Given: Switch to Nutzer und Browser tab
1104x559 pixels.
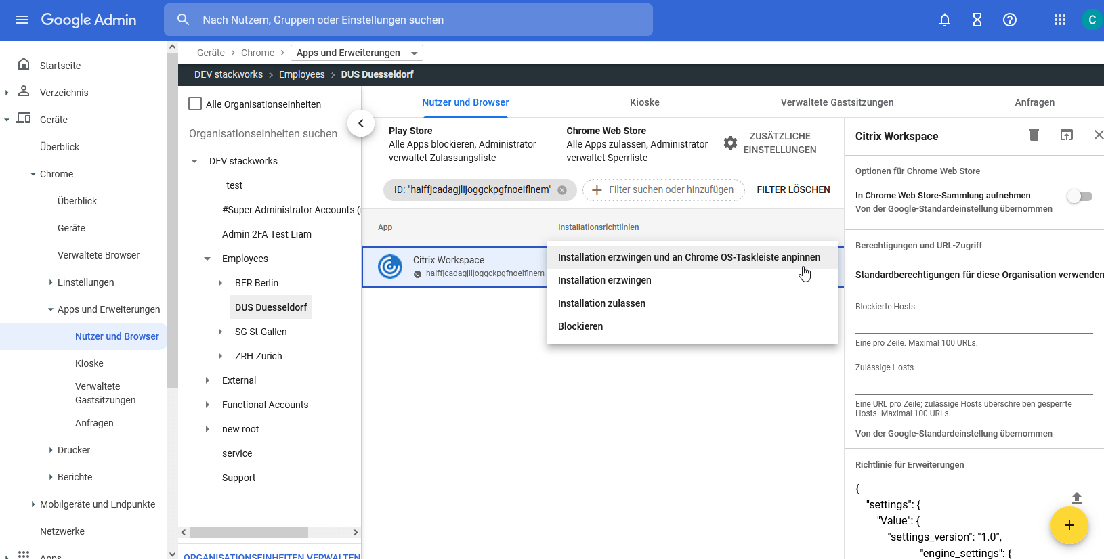Looking at the screenshot, I should [x=465, y=102].
